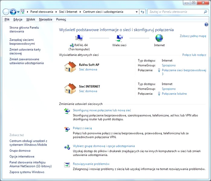Open Połącz z siecią link
Screen dimensions: 211x181
82,128
